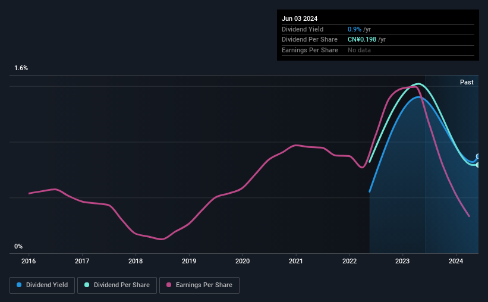Toggle the Dividend Per Share legend button
The width and height of the screenshot is (488, 302).
pyautogui.click(x=117, y=285)
